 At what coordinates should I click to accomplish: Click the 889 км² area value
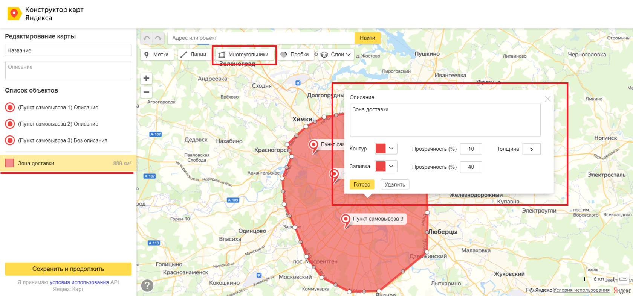tap(122, 163)
